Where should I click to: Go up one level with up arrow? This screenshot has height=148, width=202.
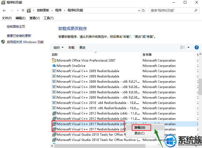click(23, 11)
